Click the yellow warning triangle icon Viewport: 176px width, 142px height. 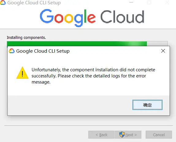[22, 73]
